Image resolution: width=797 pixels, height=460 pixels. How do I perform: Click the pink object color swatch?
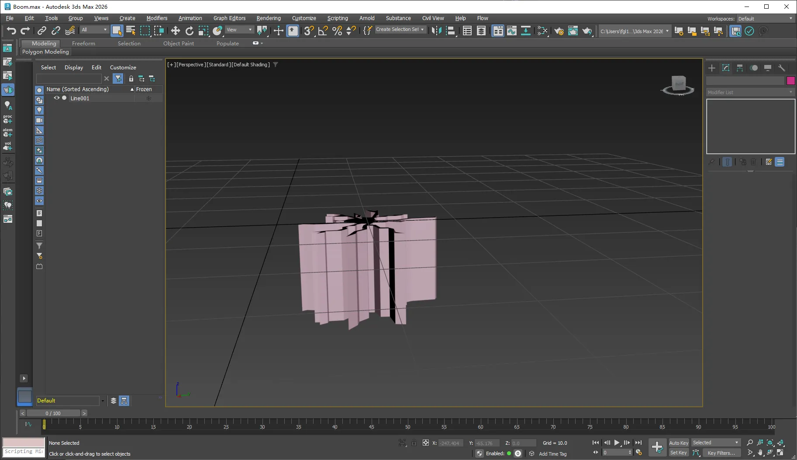point(790,81)
